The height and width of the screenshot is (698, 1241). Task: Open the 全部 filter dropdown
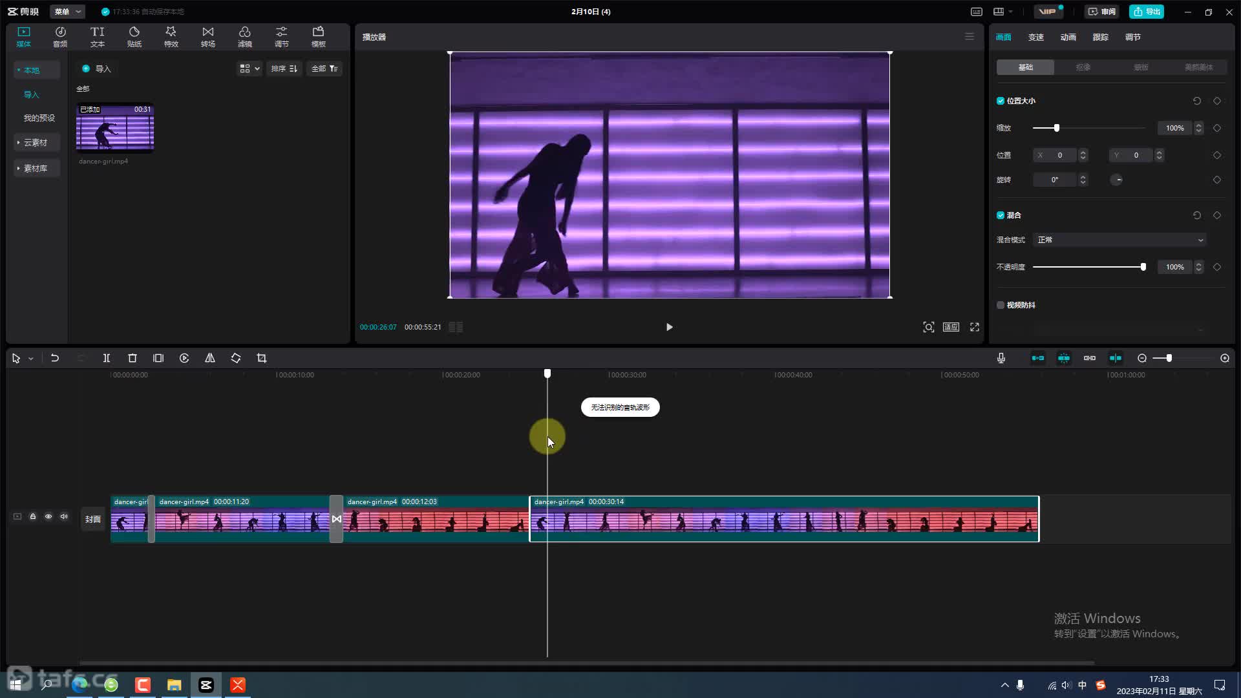(324, 69)
